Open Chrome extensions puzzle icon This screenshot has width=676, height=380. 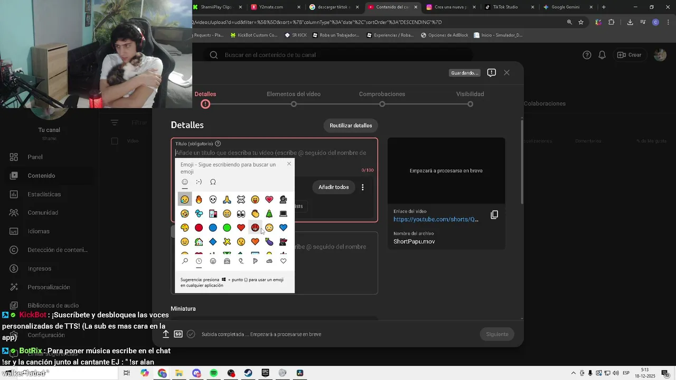(x=611, y=22)
